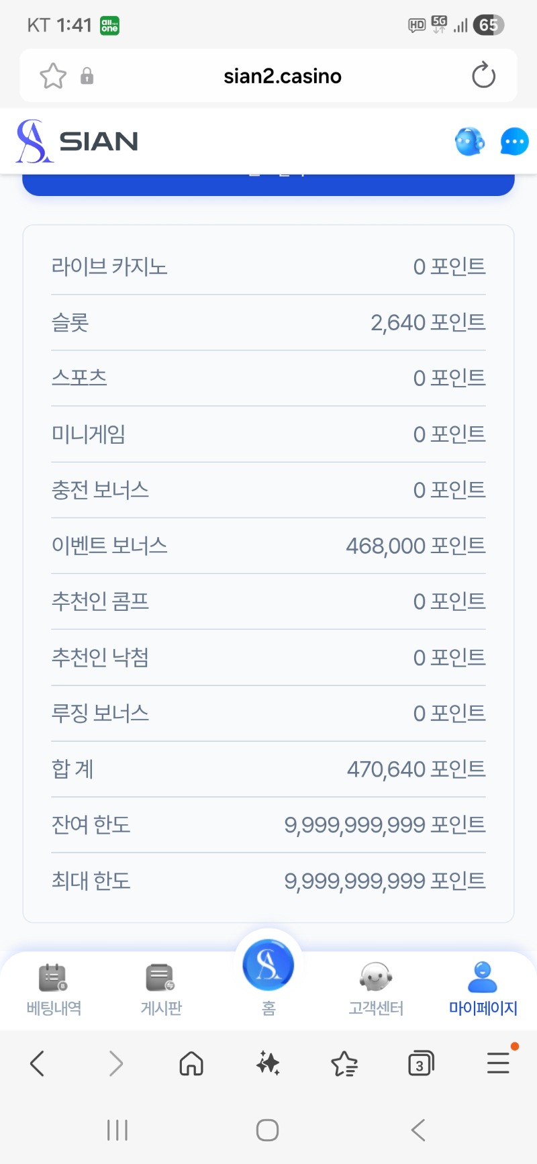Open the blue robot support icon

tap(469, 142)
